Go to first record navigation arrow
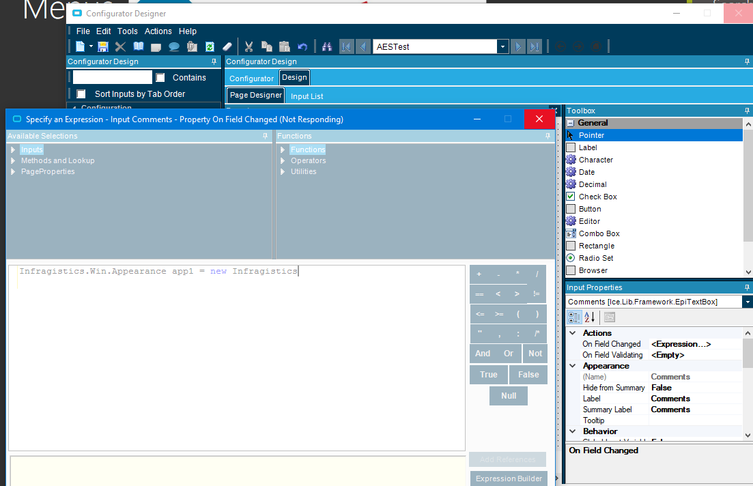The height and width of the screenshot is (486, 753). 345,46
